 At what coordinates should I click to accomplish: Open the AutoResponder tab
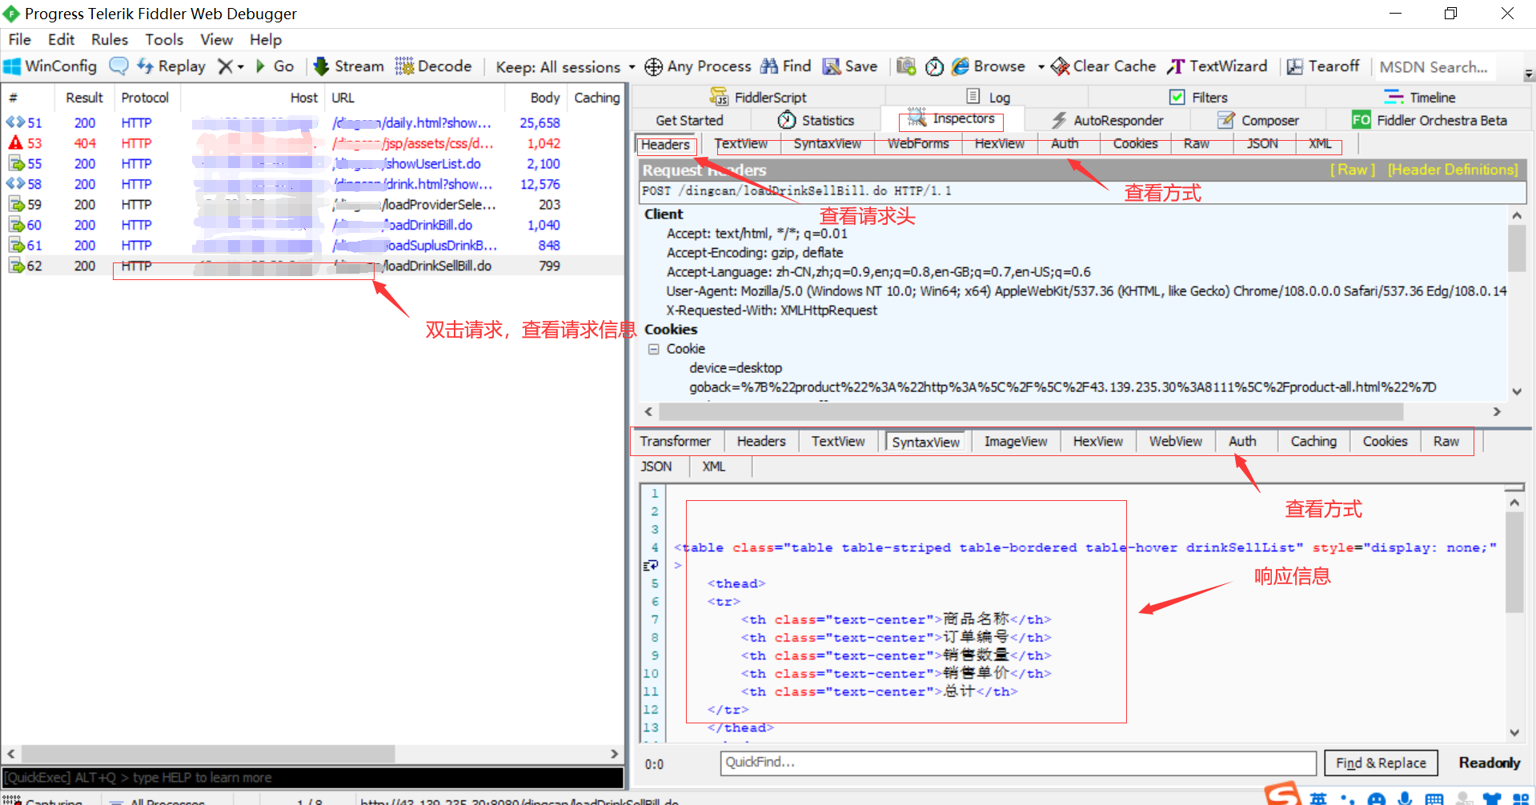(x=1107, y=120)
